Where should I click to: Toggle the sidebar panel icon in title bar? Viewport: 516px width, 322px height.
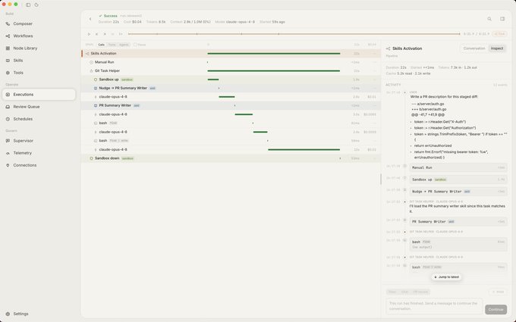pyautogui.click(x=28, y=5)
